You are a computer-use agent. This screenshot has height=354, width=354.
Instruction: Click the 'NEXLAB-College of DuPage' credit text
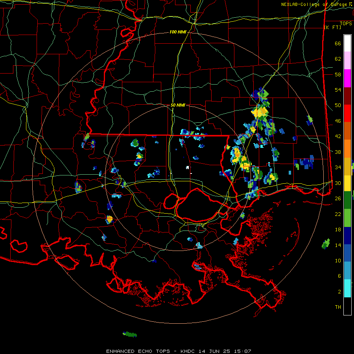(314, 4)
